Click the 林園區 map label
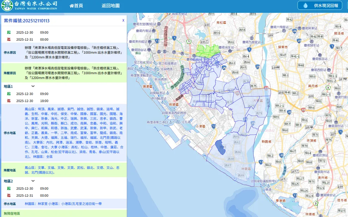348x217 pixels. (x=246, y=169)
